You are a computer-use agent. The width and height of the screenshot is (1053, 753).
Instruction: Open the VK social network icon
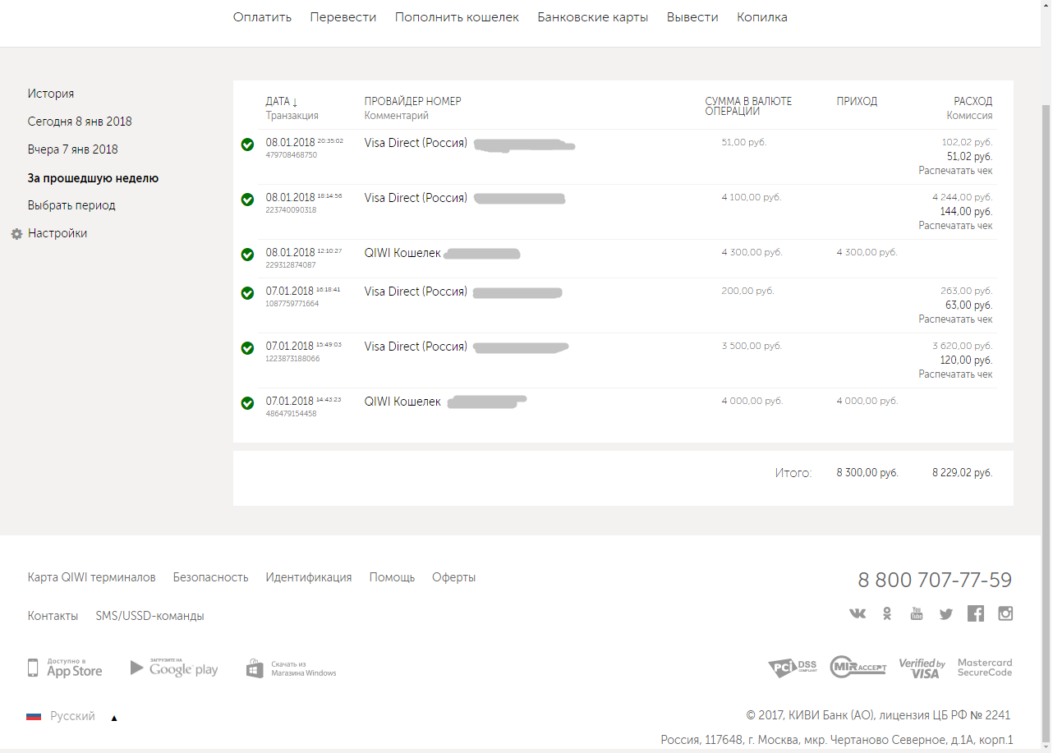(858, 613)
